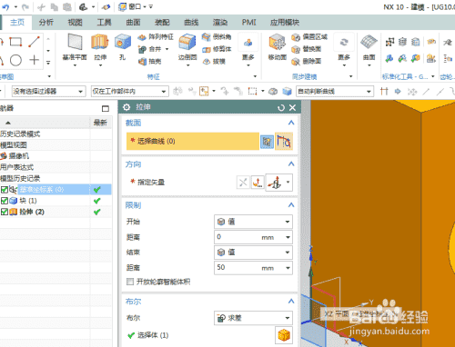The height and width of the screenshot is (347, 455).
Task: Click Replace Face (替换面) tool
Action: point(306,49)
